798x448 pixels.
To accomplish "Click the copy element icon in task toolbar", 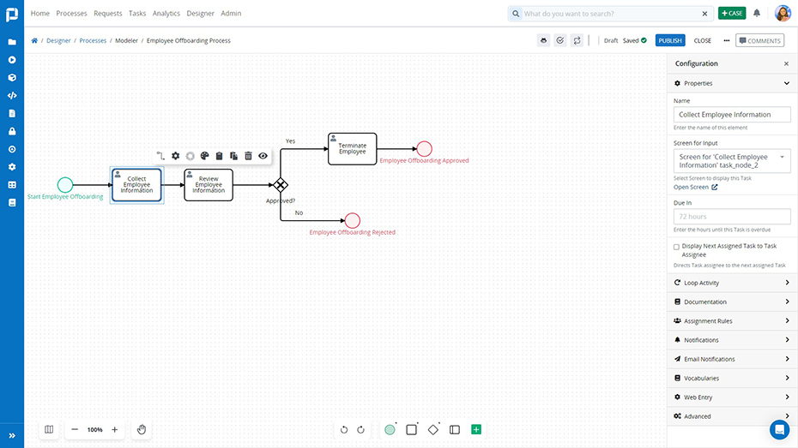I will pos(233,156).
